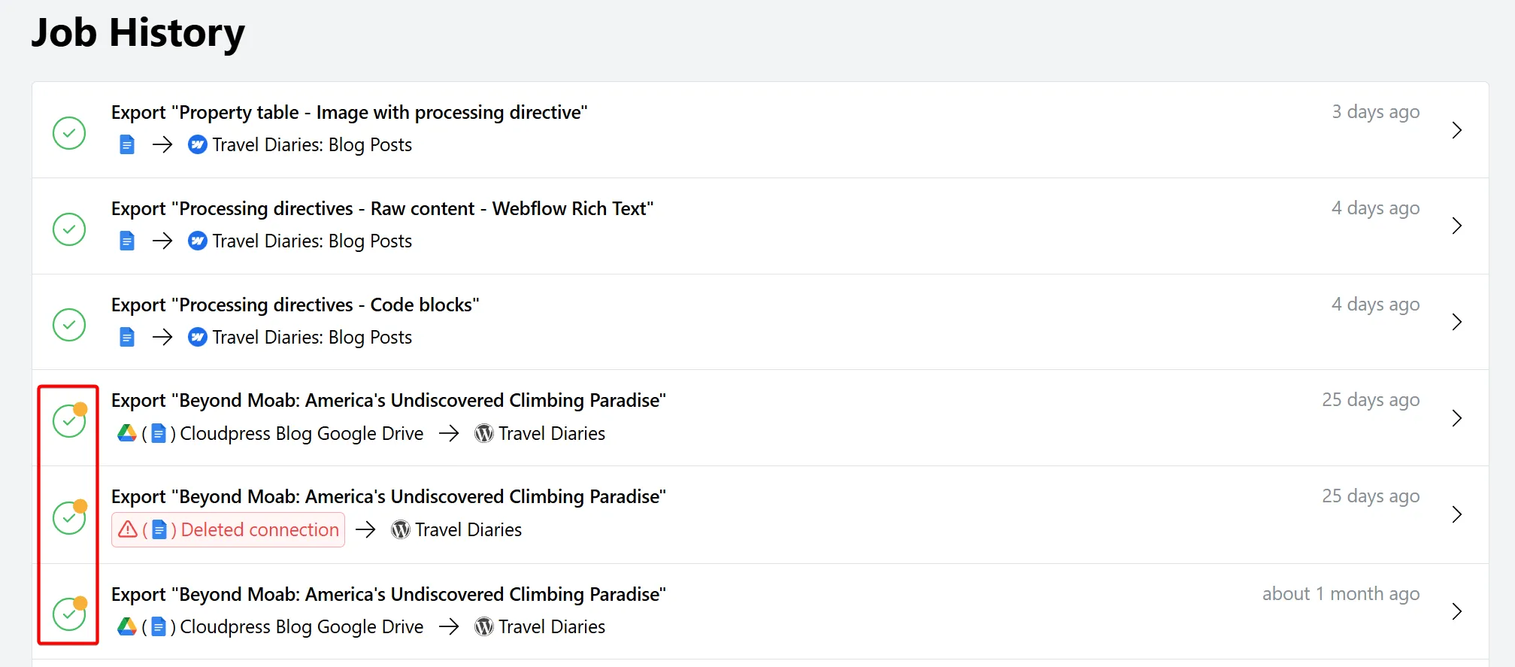Click the Deleted connection badge
This screenshot has width=1515, height=667.
(x=228, y=529)
